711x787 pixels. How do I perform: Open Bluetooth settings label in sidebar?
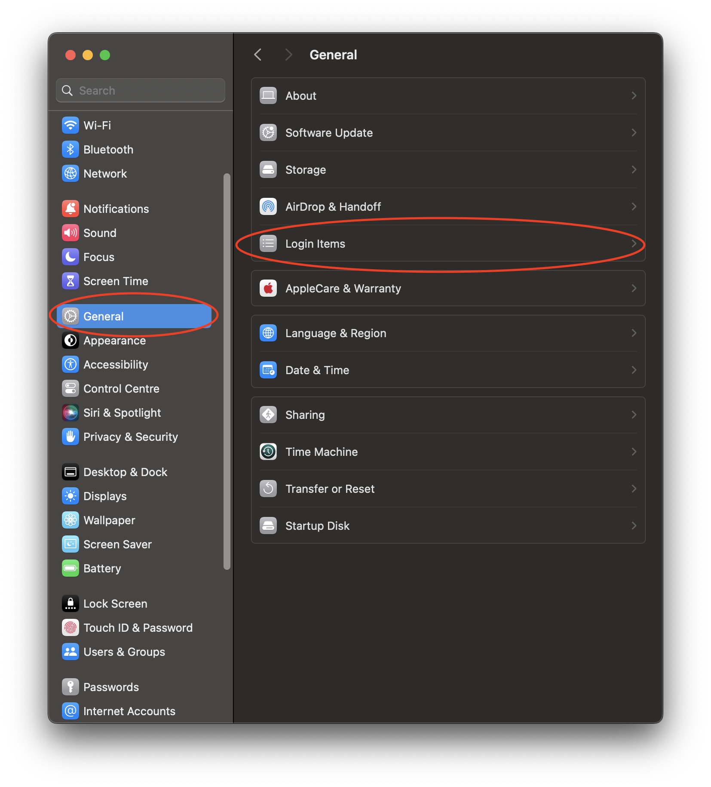(108, 150)
